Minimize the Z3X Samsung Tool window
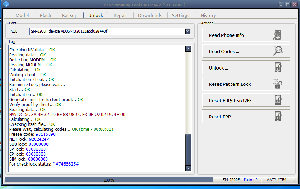 (281, 4)
